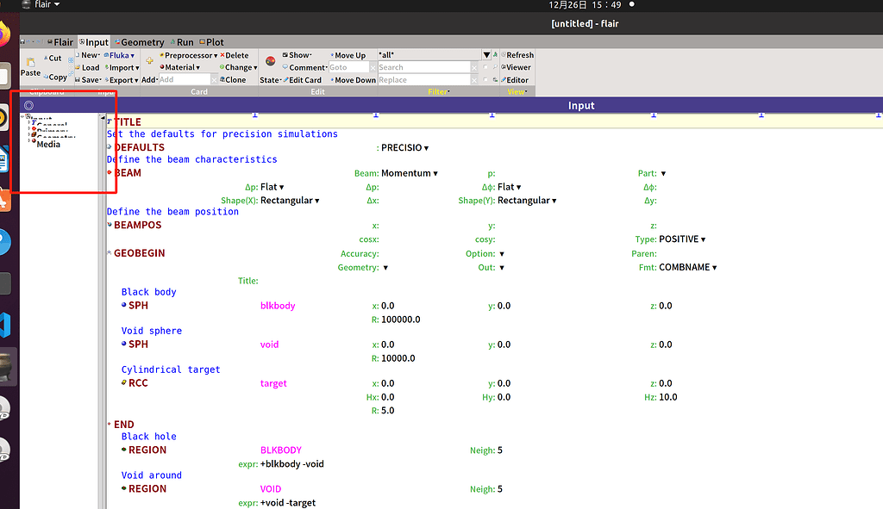Click the State button label
This screenshot has width=883, height=509.
[x=270, y=80]
